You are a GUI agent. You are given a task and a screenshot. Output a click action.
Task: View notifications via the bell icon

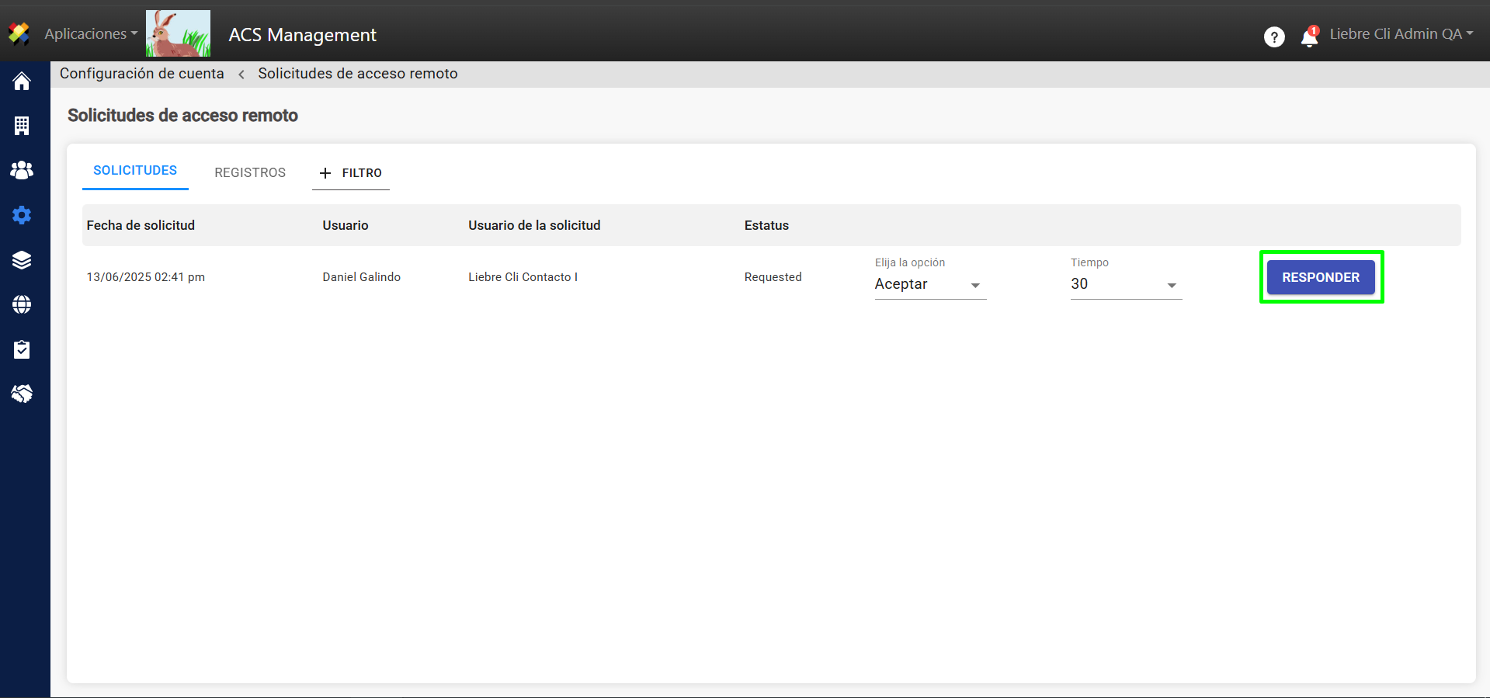point(1309,36)
